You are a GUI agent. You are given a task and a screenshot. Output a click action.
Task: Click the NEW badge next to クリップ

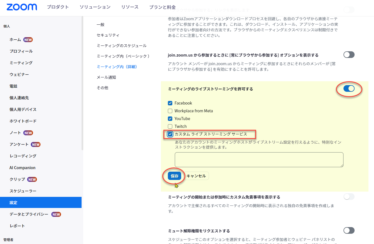tap(32, 179)
